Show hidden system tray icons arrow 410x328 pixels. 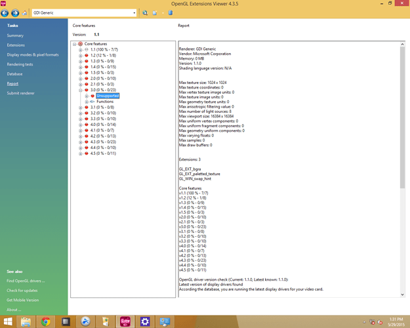point(364,322)
